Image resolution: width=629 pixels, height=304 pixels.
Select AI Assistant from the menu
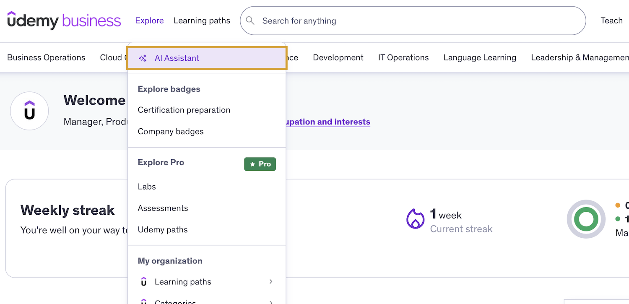(x=177, y=58)
